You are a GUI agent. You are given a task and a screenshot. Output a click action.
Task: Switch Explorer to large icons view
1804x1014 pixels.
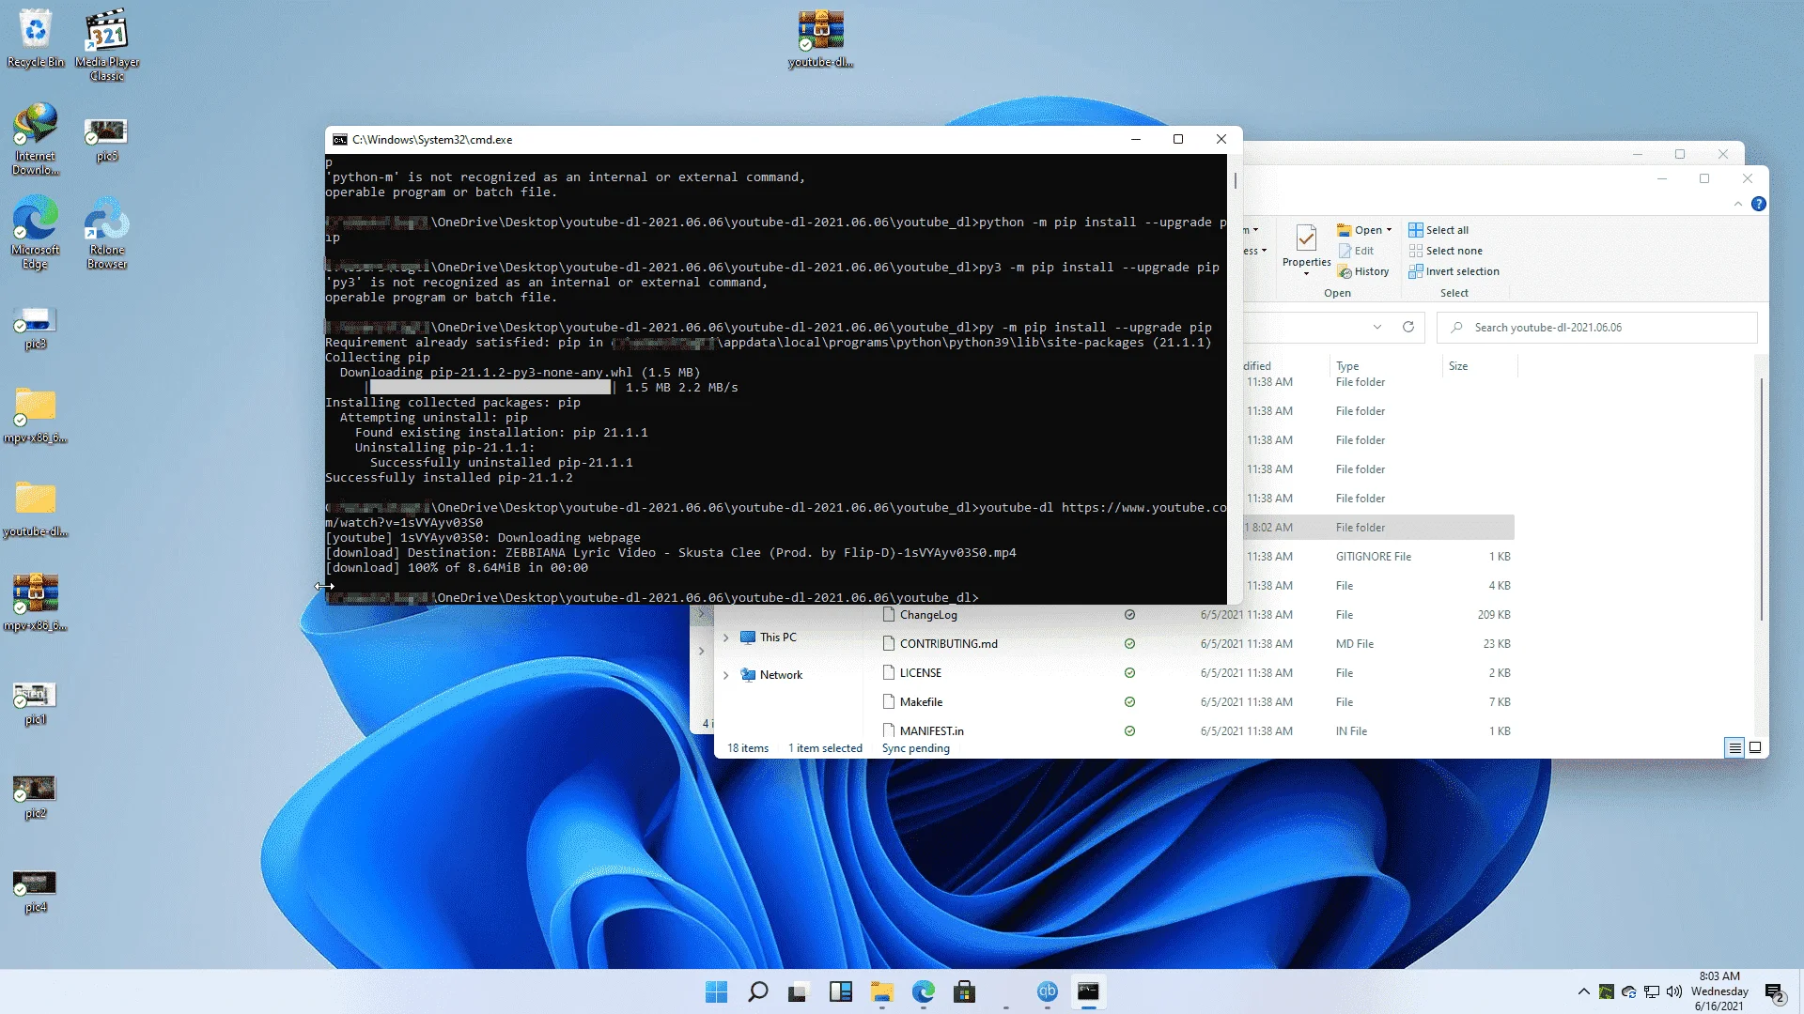click(x=1754, y=748)
